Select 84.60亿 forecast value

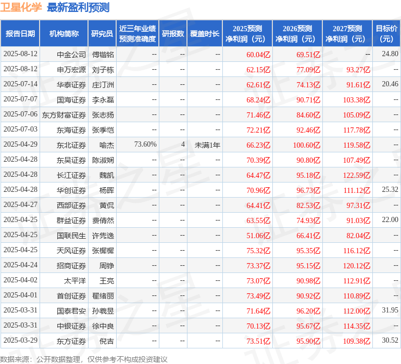[308, 115]
